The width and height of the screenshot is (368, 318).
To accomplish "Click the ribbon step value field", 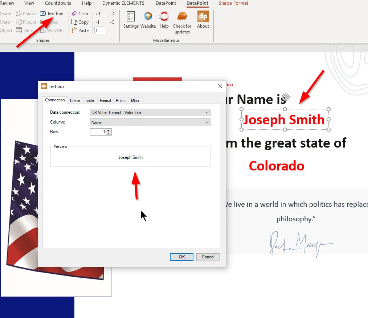I will [x=100, y=30].
